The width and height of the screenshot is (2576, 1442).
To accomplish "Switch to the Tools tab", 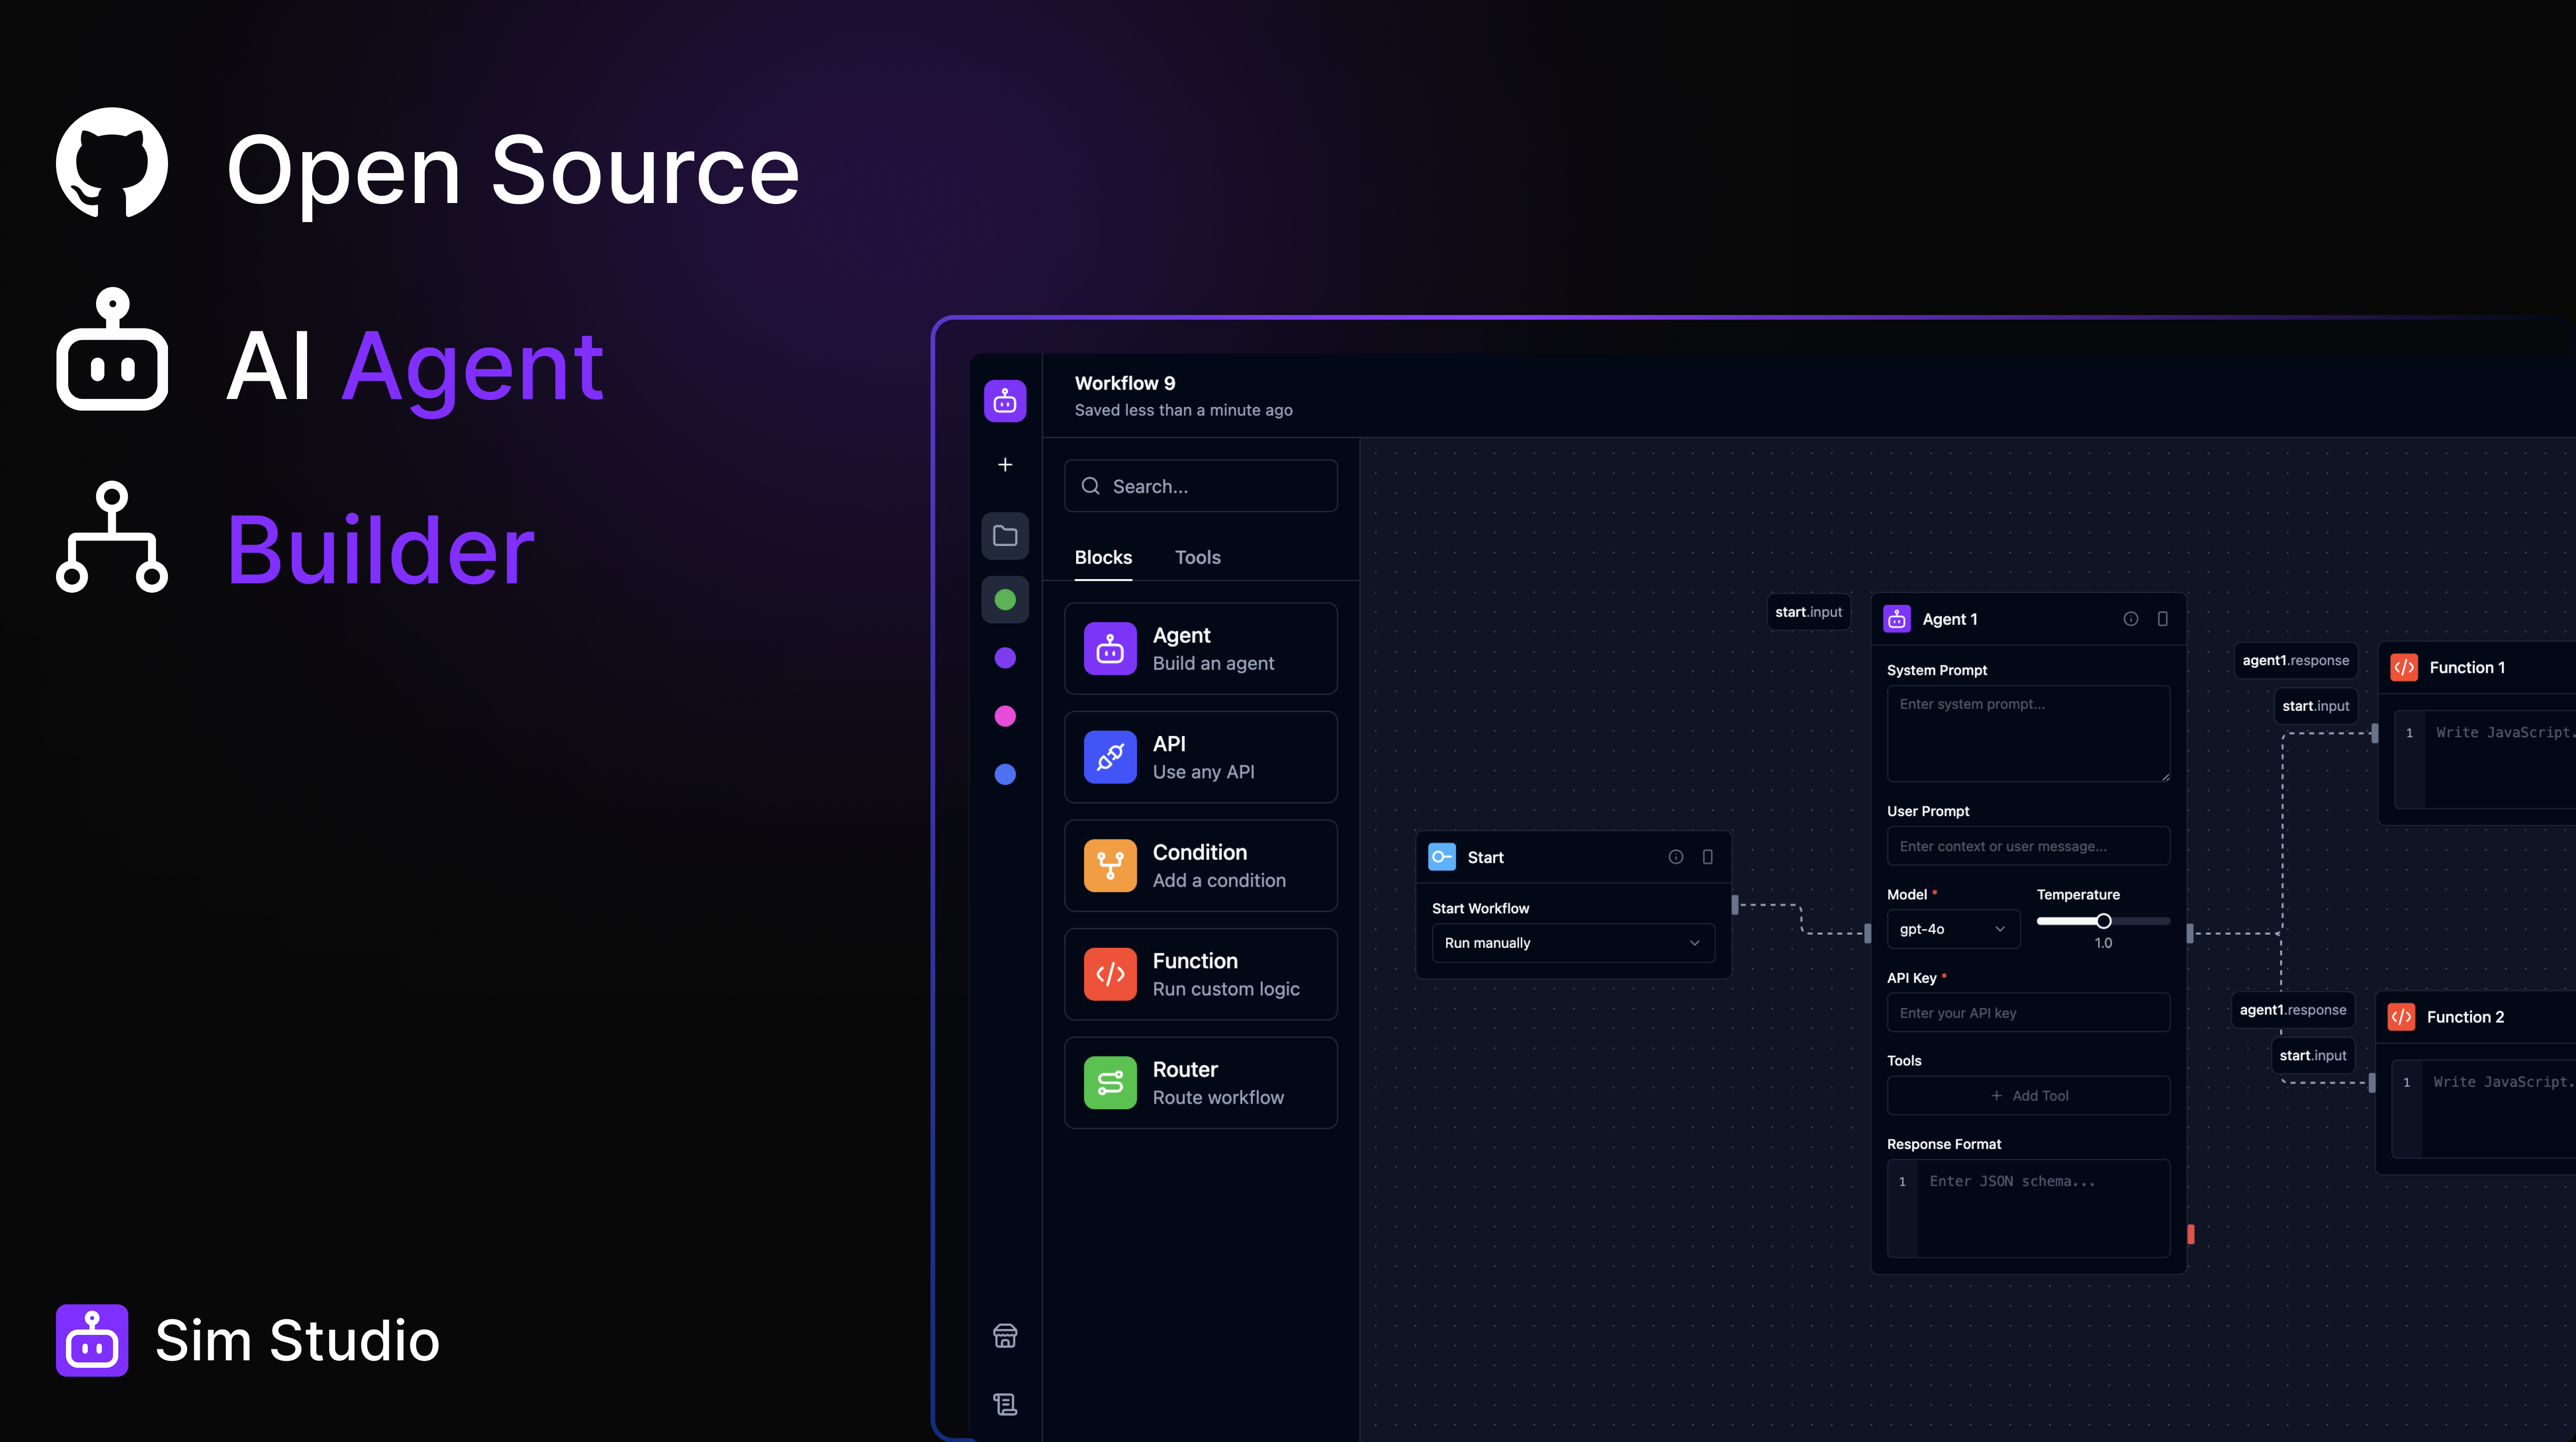I will pos(1197,557).
